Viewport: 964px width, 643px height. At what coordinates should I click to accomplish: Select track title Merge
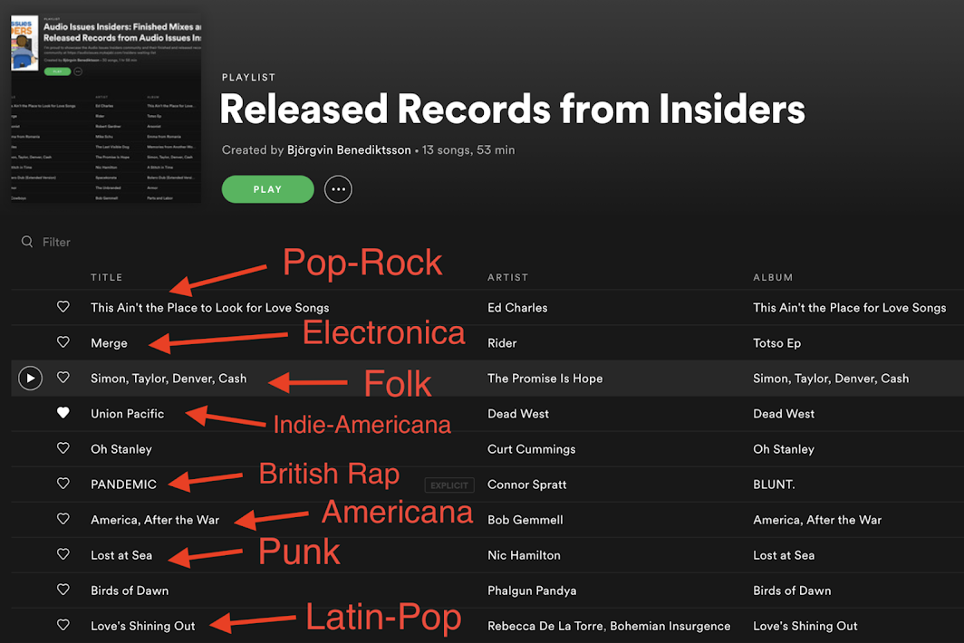(109, 343)
